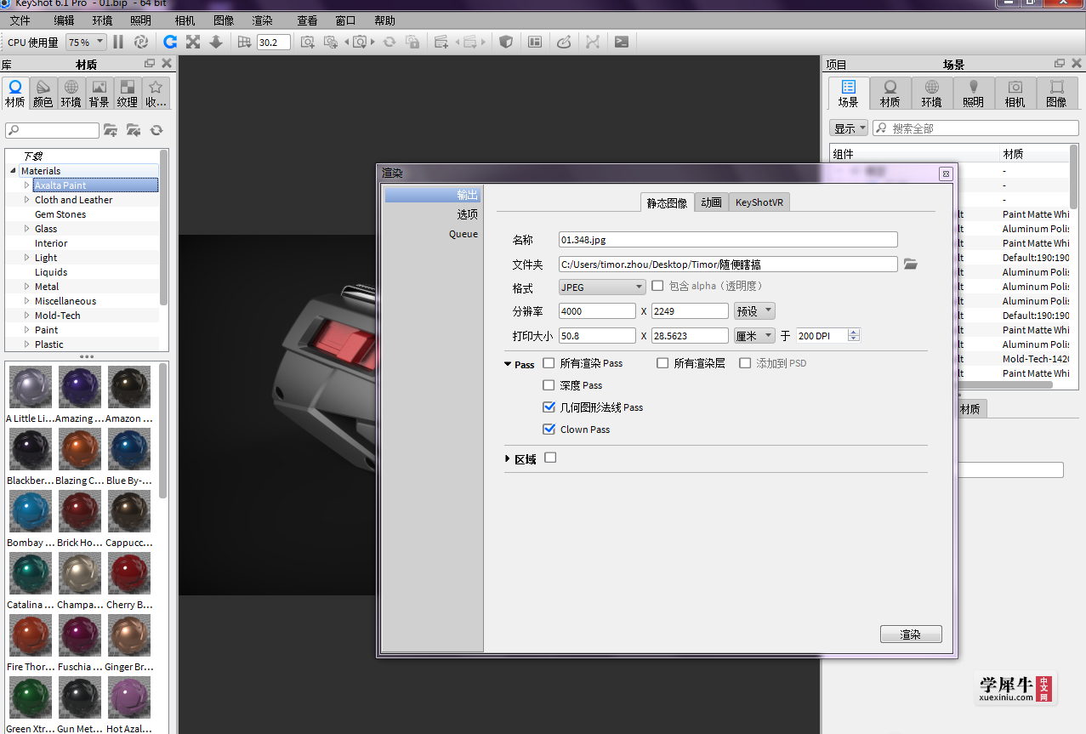Open the material templates panel icon
Viewport: 1086px width, 734px height.
coord(535,42)
